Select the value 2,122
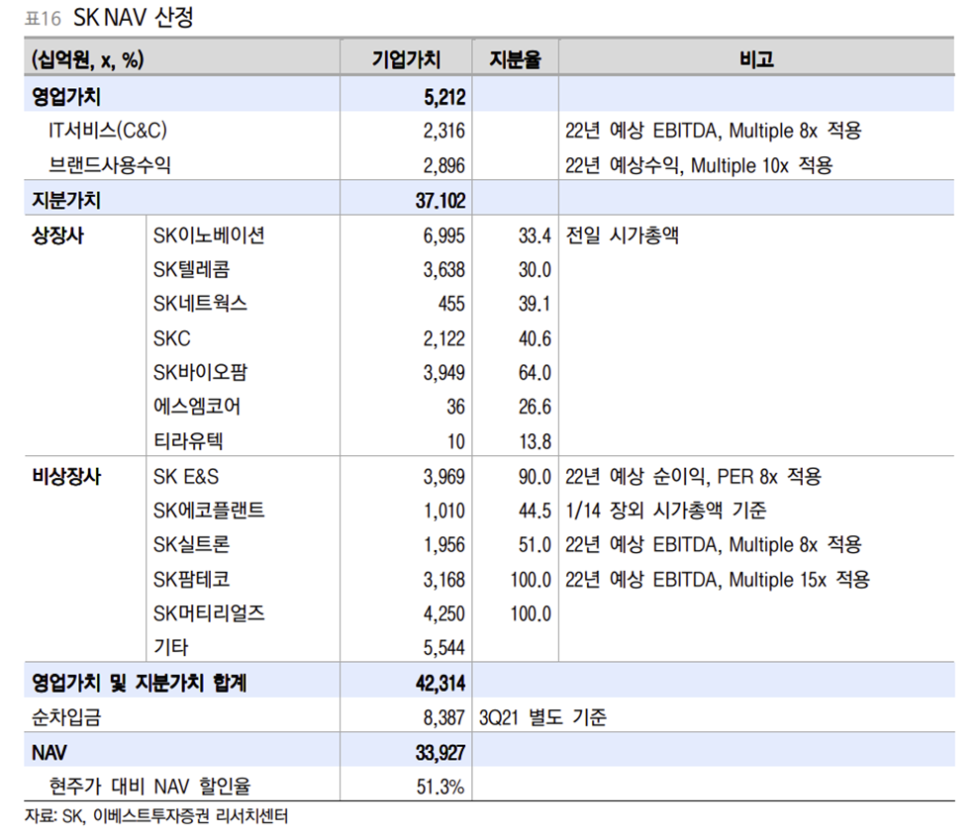The width and height of the screenshot is (978, 840). pos(444,338)
